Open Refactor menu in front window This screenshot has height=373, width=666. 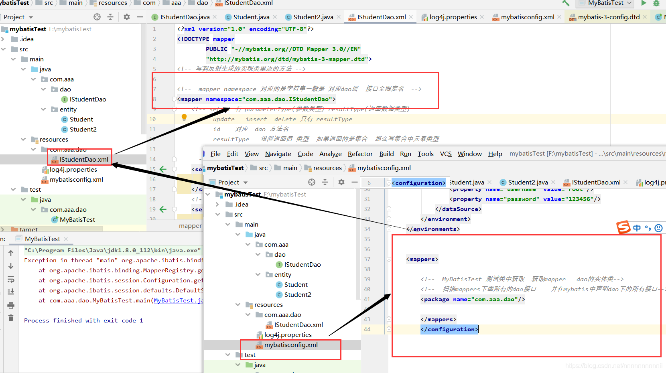(x=360, y=154)
